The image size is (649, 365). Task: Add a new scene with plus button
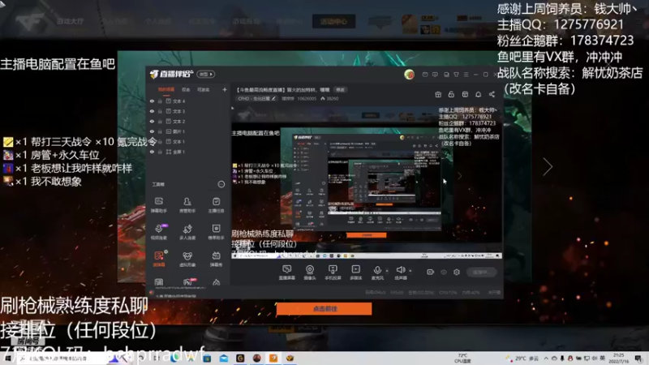225,89
